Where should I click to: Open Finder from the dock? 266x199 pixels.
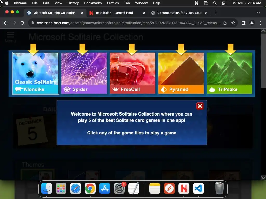(x=46, y=188)
